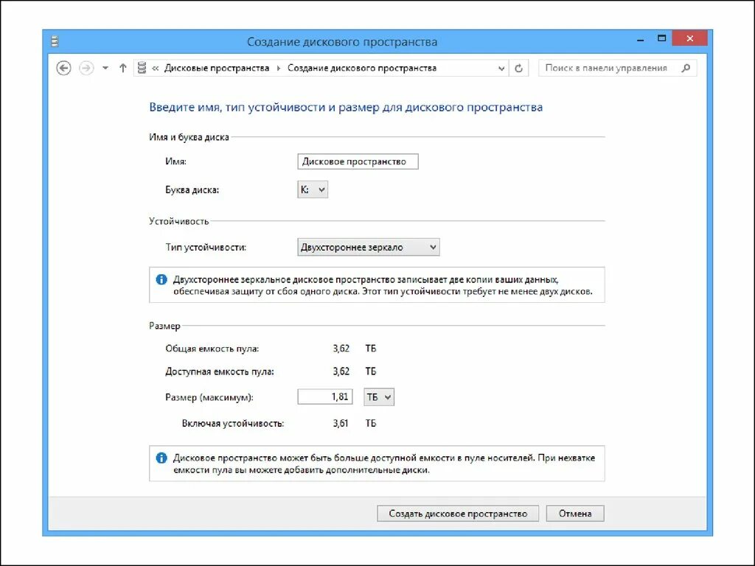Click Создать дисковое пространство button
The width and height of the screenshot is (755, 566).
[458, 514]
